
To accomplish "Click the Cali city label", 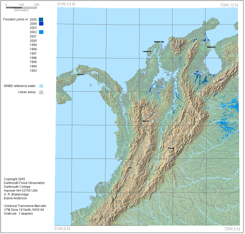I will coord(130,168).
